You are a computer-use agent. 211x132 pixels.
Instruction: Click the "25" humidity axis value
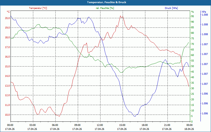coord(193,94)
